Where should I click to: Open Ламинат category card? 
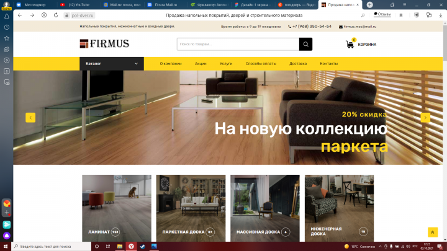(x=117, y=208)
